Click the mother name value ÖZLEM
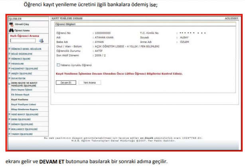The image size is (245, 167). pyautogui.click(x=184, y=42)
